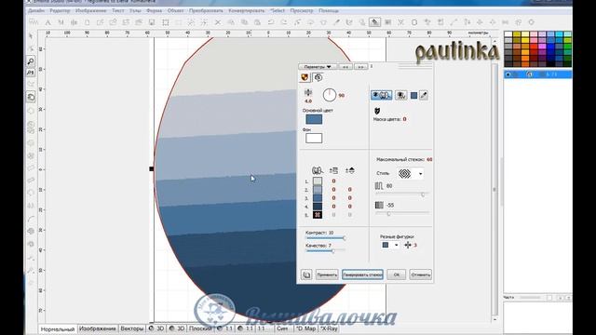
Task: Click the thread colors column header icon
Action: (x=317, y=170)
